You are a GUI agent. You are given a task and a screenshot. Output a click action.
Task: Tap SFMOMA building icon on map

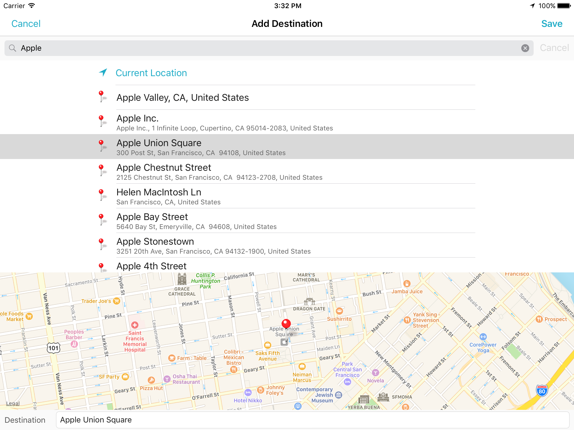[383, 397]
